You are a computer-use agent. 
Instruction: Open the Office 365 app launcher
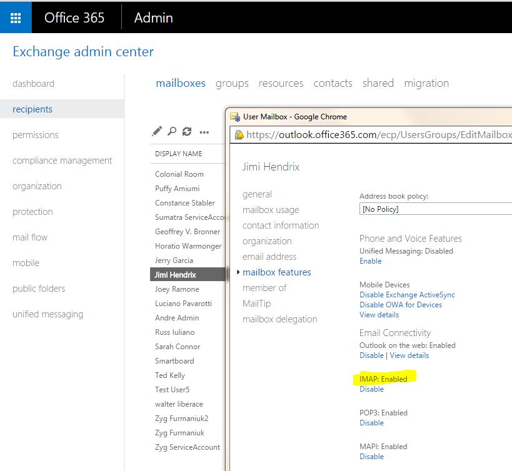point(16,17)
